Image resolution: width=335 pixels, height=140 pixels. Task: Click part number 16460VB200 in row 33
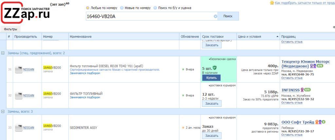click(x=52, y=126)
